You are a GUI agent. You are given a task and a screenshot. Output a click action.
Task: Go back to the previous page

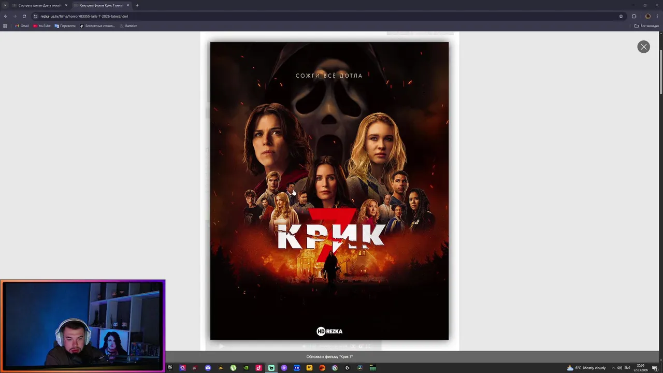tap(6, 16)
